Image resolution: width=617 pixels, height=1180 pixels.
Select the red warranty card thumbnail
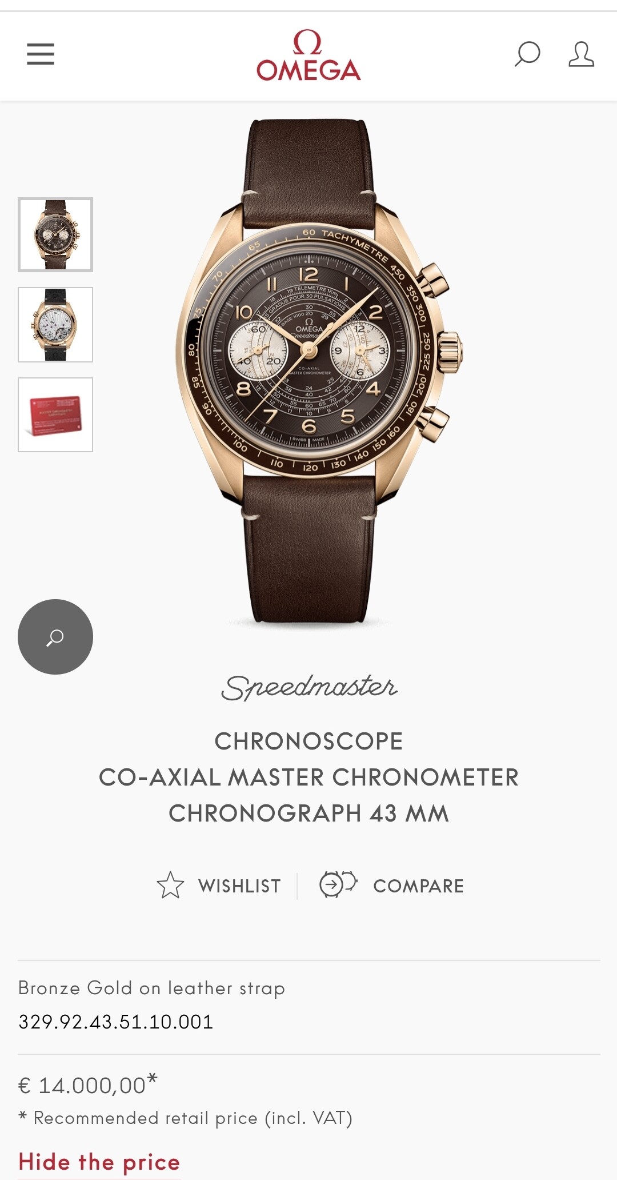55,414
